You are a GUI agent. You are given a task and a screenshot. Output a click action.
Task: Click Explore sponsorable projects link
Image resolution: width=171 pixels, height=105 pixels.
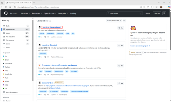(x=140, y=46)
